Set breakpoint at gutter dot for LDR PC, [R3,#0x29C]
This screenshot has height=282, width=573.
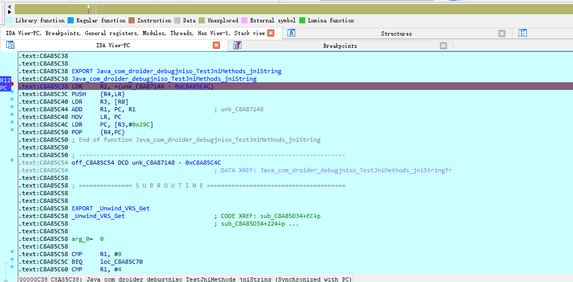click(x=12, y=122)
